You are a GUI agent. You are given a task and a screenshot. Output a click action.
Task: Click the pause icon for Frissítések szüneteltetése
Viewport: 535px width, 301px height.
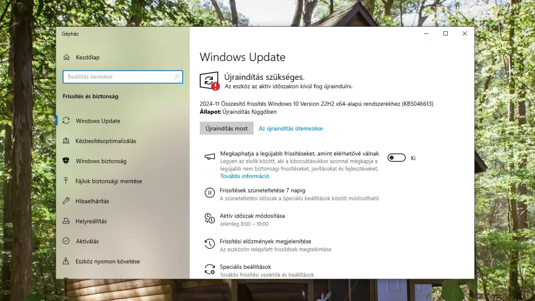point(210,193)
